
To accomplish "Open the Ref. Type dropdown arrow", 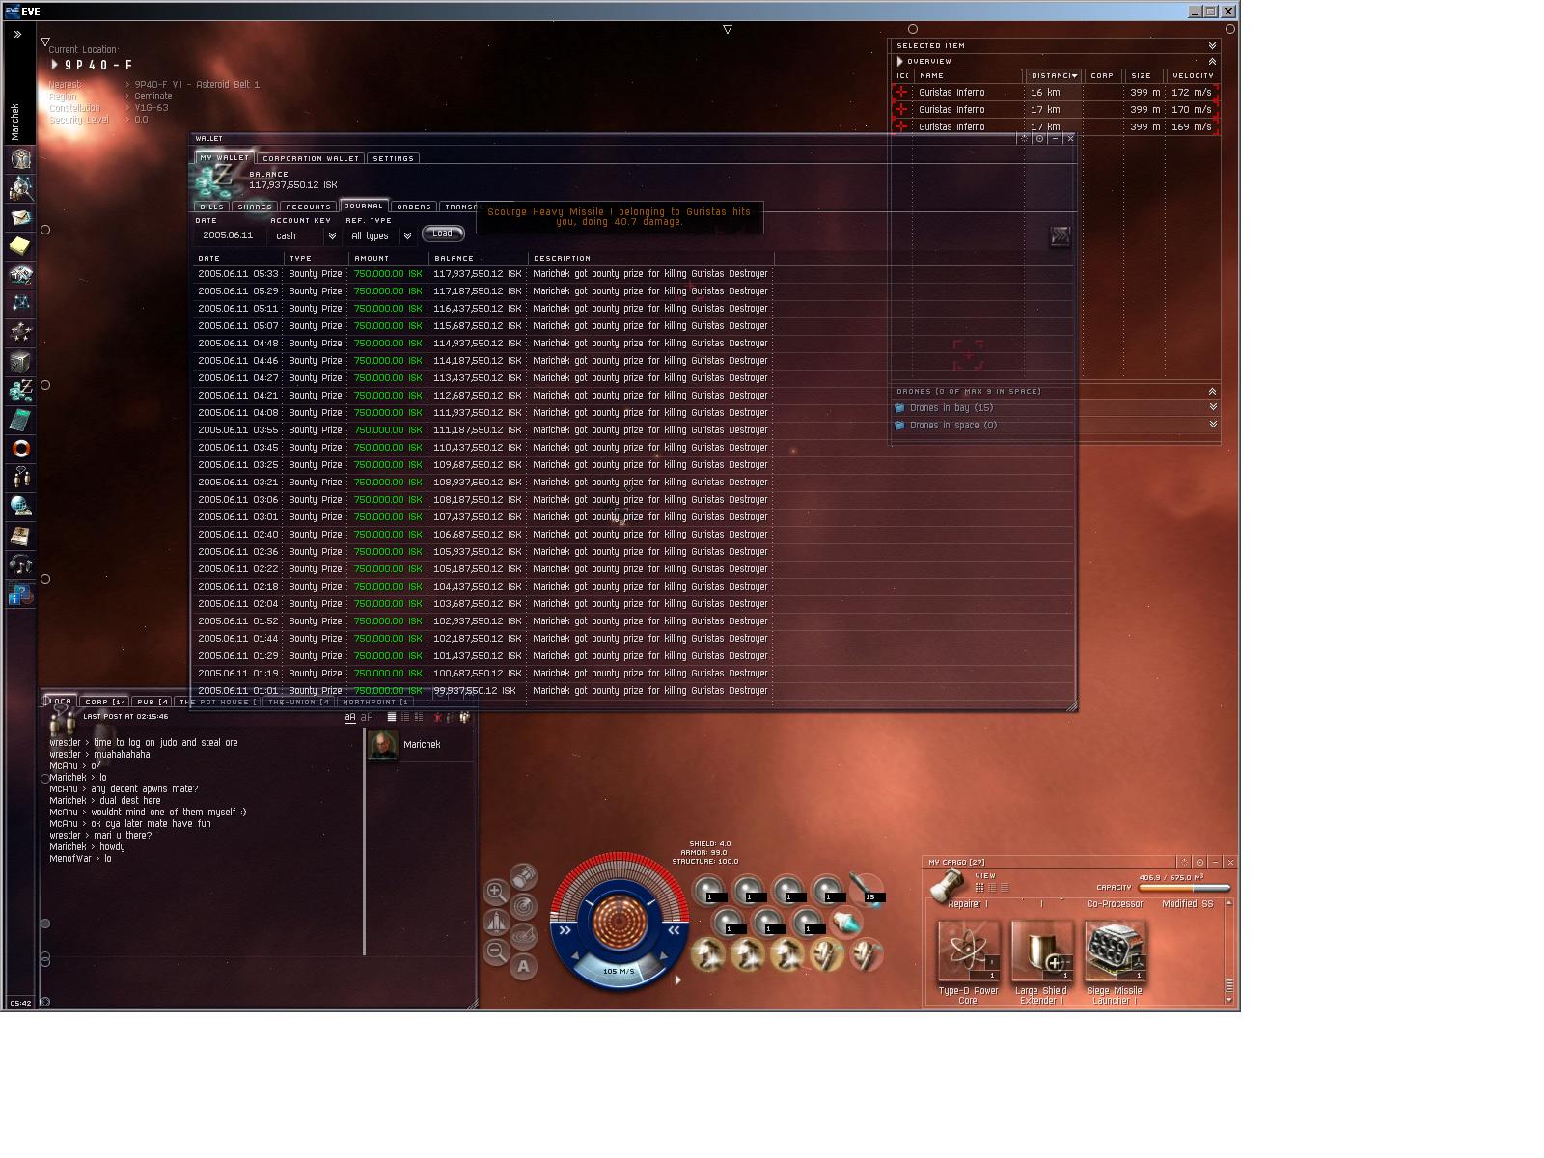I will (407, 235).
